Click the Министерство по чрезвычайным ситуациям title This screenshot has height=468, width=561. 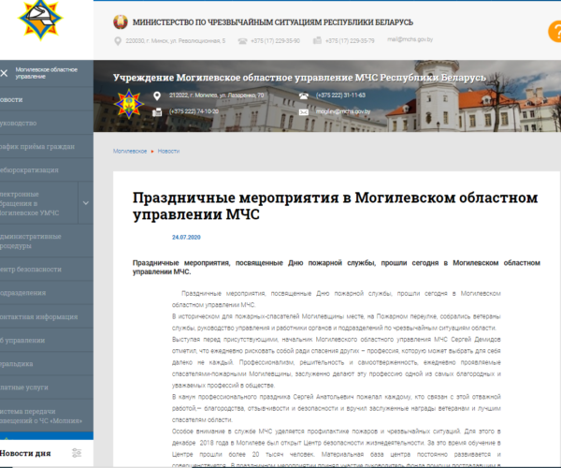point(273,22)
